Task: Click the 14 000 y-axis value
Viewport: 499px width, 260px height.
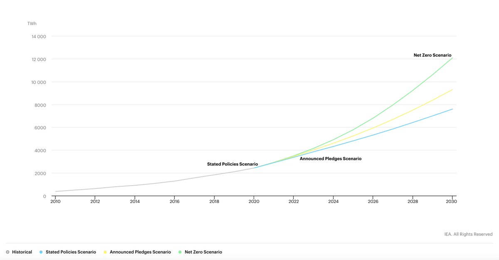Action: click(x=39, y=36)
